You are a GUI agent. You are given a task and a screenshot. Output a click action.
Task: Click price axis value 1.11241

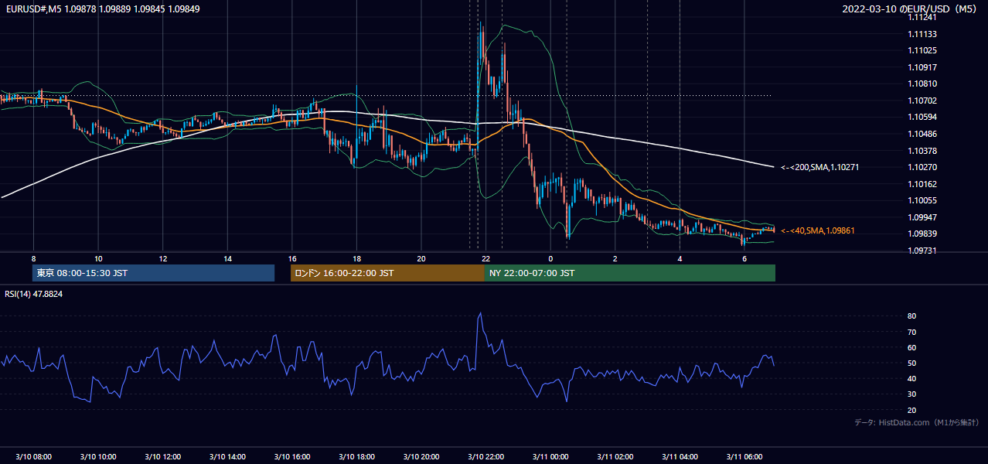point(922,17)
